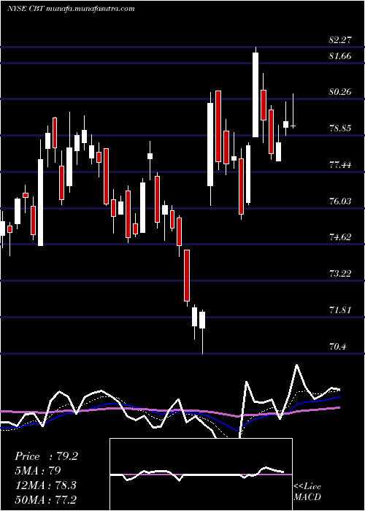Click the 50MA : 77.2 readout

click(45, 500)
